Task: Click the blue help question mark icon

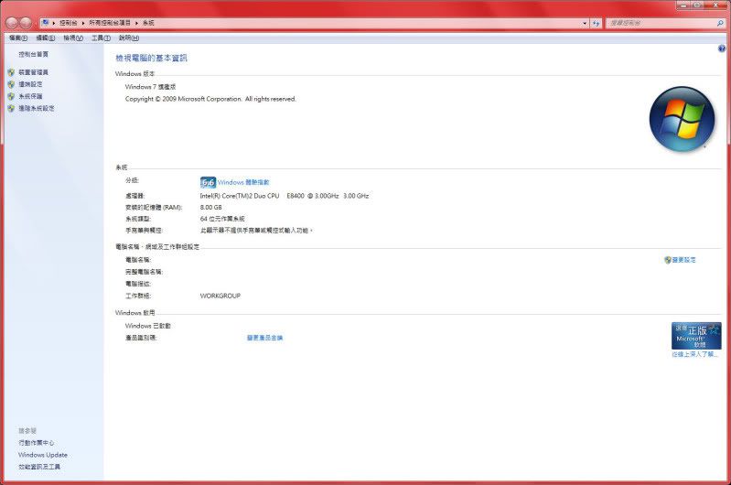Action: [x=722, y=48]
